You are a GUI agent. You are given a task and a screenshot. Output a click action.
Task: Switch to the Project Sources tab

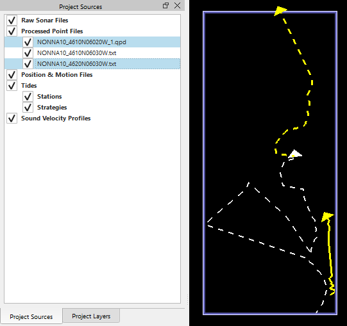click(31, 317)
